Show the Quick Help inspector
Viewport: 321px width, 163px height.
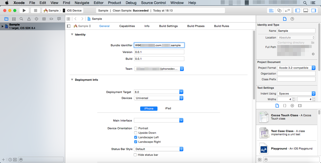coord(292,19)
